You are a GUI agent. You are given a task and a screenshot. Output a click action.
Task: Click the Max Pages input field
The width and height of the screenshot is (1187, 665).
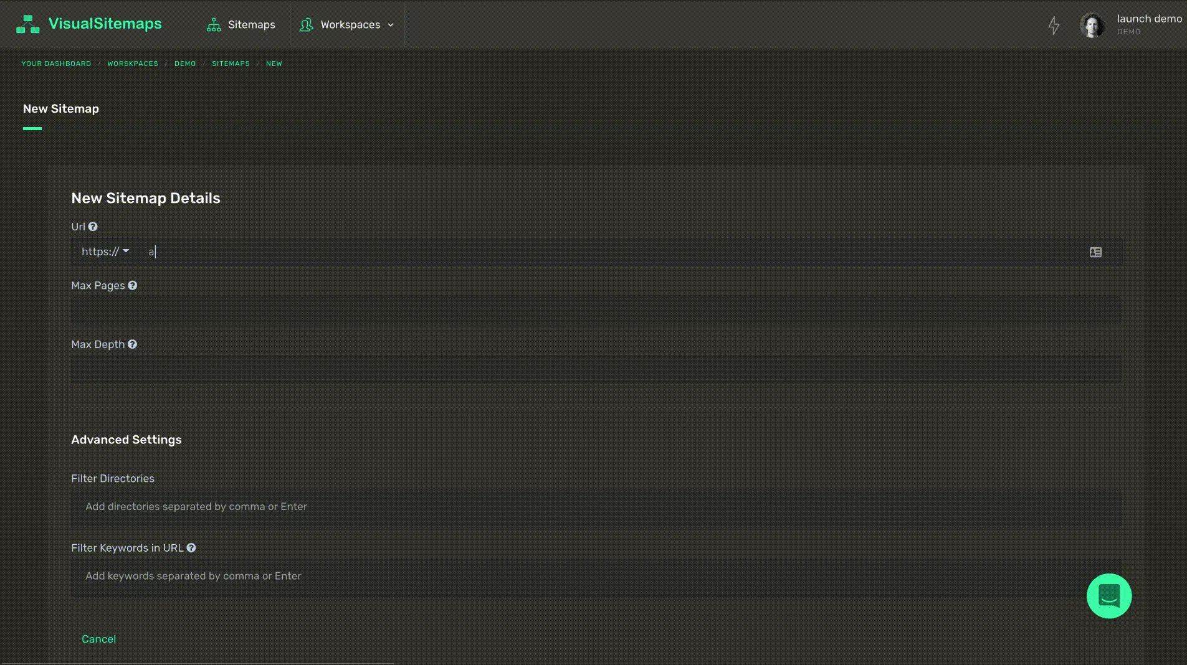596,310
